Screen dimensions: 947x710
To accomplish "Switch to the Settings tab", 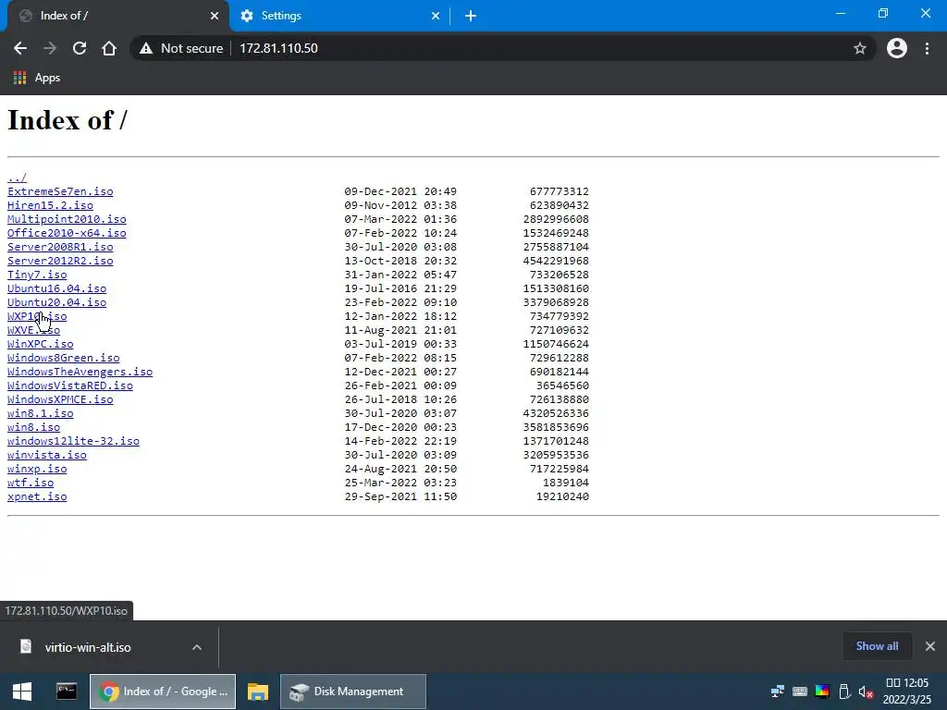I will (x=340, y=16).
